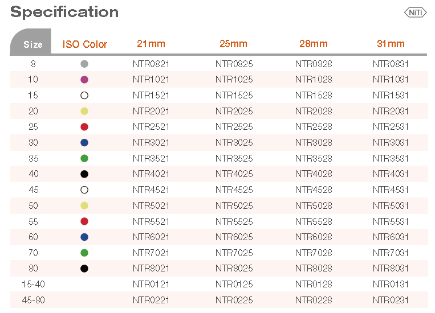Click the gray ISO color dot for size 8
Viewport: 435px width, 313px height.
pos(84,64)
